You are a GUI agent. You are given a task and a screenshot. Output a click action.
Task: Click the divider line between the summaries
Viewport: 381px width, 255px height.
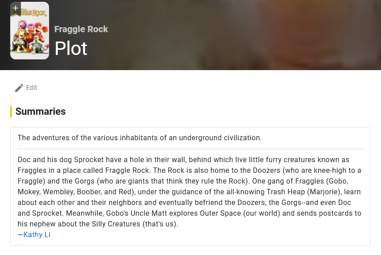[x=191, y=149]
